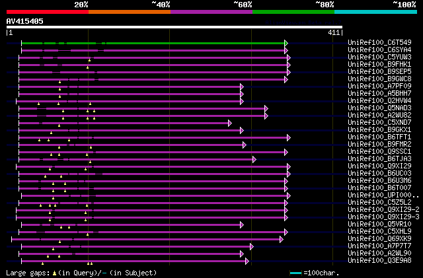Click the UniRef100_B9GWC8 label
The height and width of the screenshot is (278, 423).
point(379,79)
